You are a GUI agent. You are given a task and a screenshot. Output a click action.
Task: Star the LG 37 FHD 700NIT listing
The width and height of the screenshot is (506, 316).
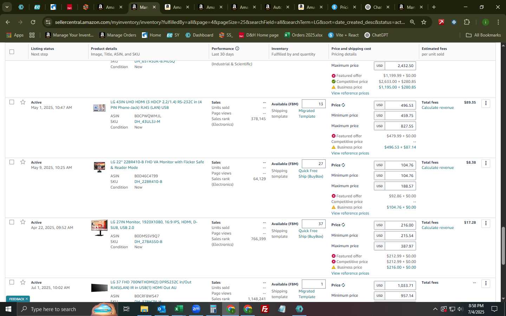point(23,282)
